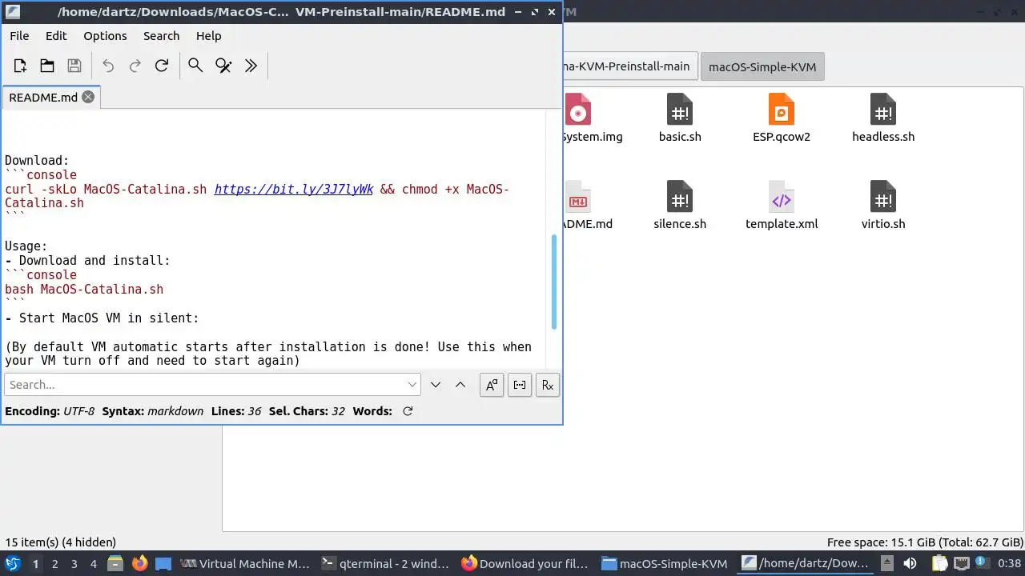This screenshot has height=576, width=1025.
Task: Select basic.sh in the file manager
Action: [680, 119]
